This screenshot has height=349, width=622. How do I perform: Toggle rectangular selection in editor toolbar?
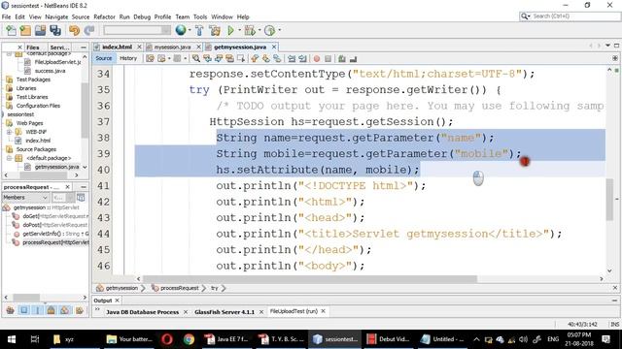coord(241,58)
